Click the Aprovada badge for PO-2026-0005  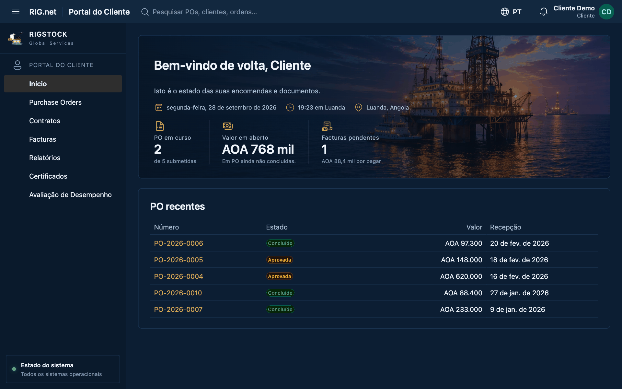pos(279,260)
